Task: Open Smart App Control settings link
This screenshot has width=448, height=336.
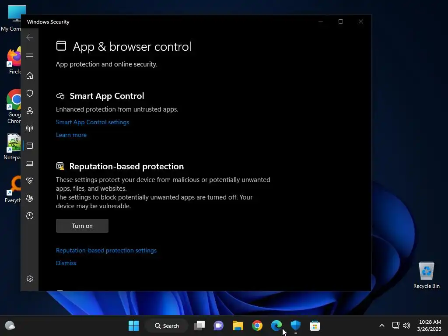Action: (93, 122)
